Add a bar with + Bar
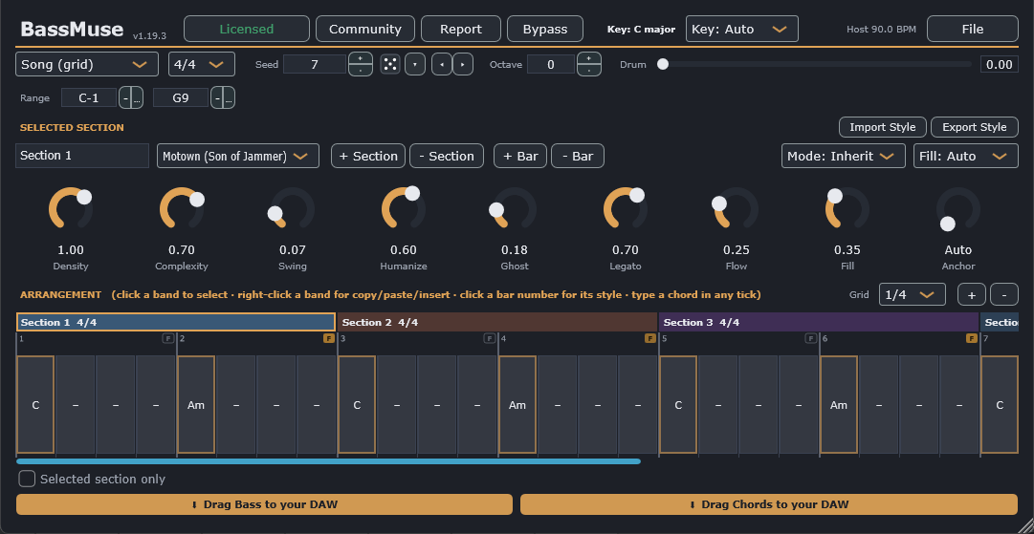 pos(520,156)
